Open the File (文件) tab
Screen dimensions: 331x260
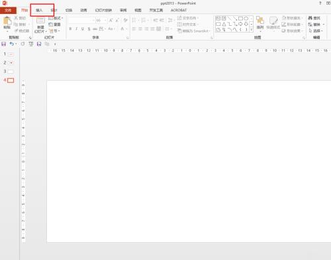click(x=8, y=10)
